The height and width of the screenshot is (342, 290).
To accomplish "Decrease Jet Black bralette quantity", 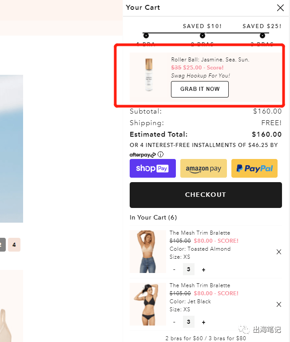I will [x=174, y=322].
